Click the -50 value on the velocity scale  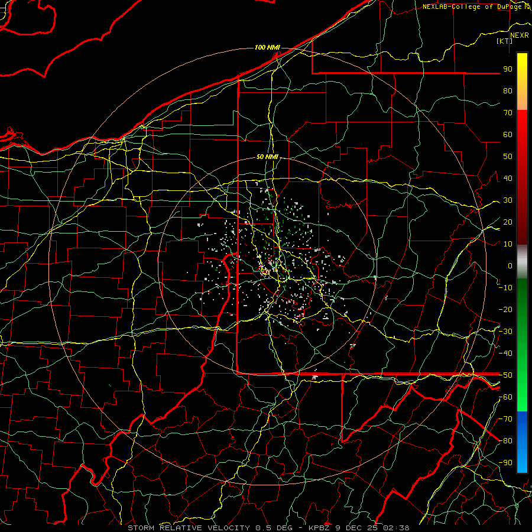pyautogui.click(x=505, y=375)
